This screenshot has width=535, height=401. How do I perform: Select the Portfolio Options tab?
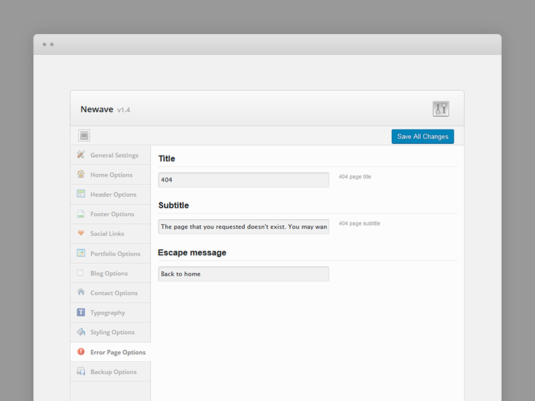coord(110,253)
